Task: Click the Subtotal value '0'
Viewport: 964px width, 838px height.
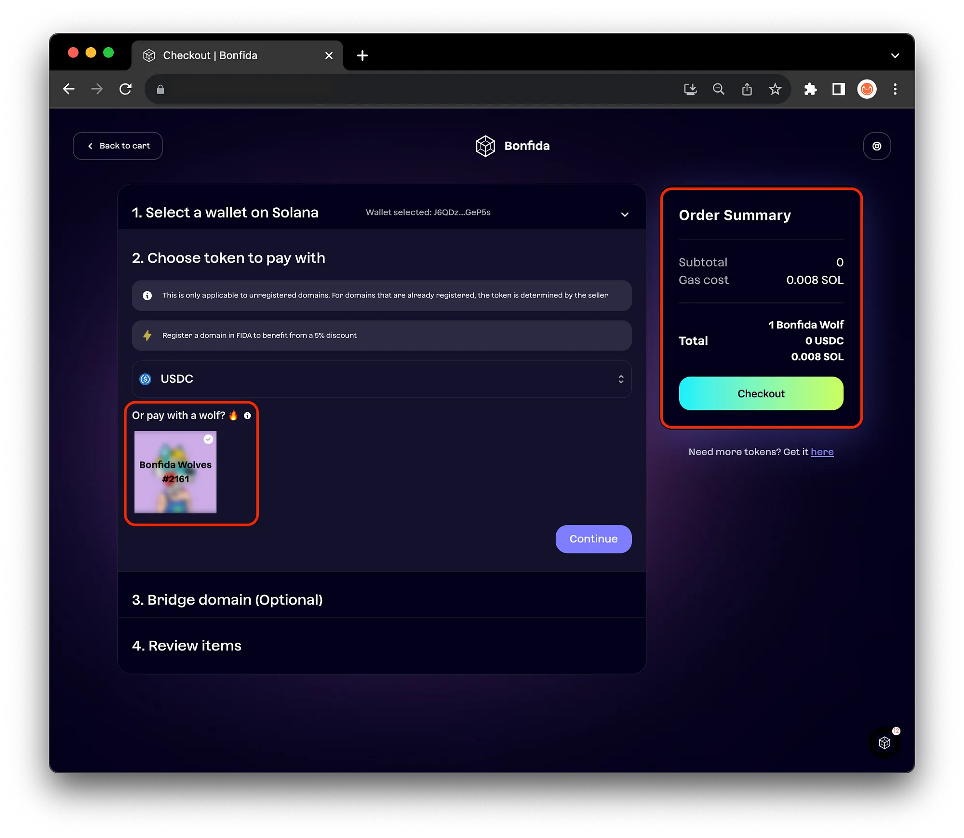Action: point(840,262)
